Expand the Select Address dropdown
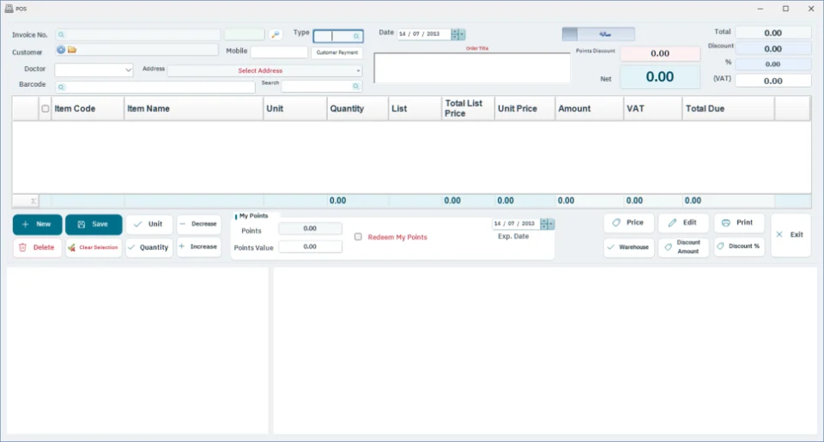This screenshot has height=442, width=824. point(359,70)
